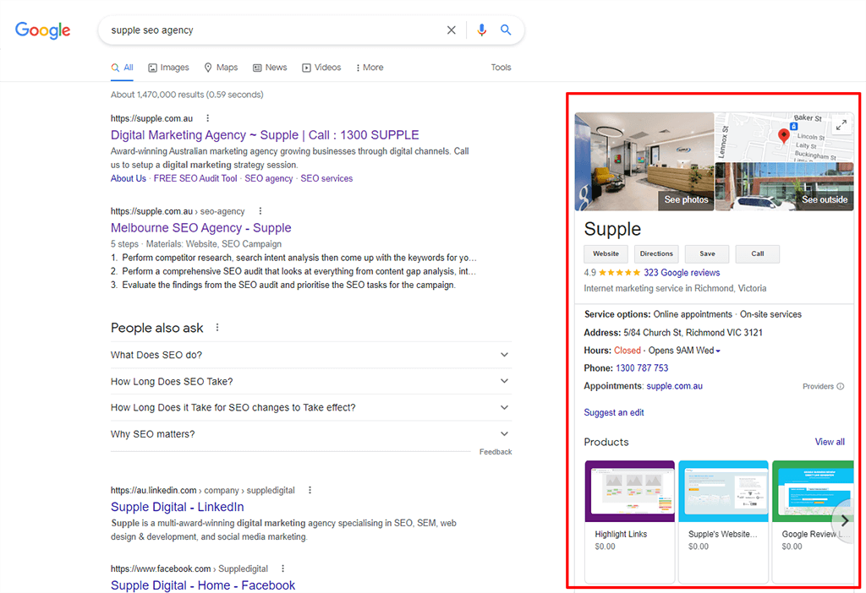The width and height of the screenshot is (866, 593).
Task: Start voice search with the microphone icon
Action: pyautogui.click(x=481, y=30)
